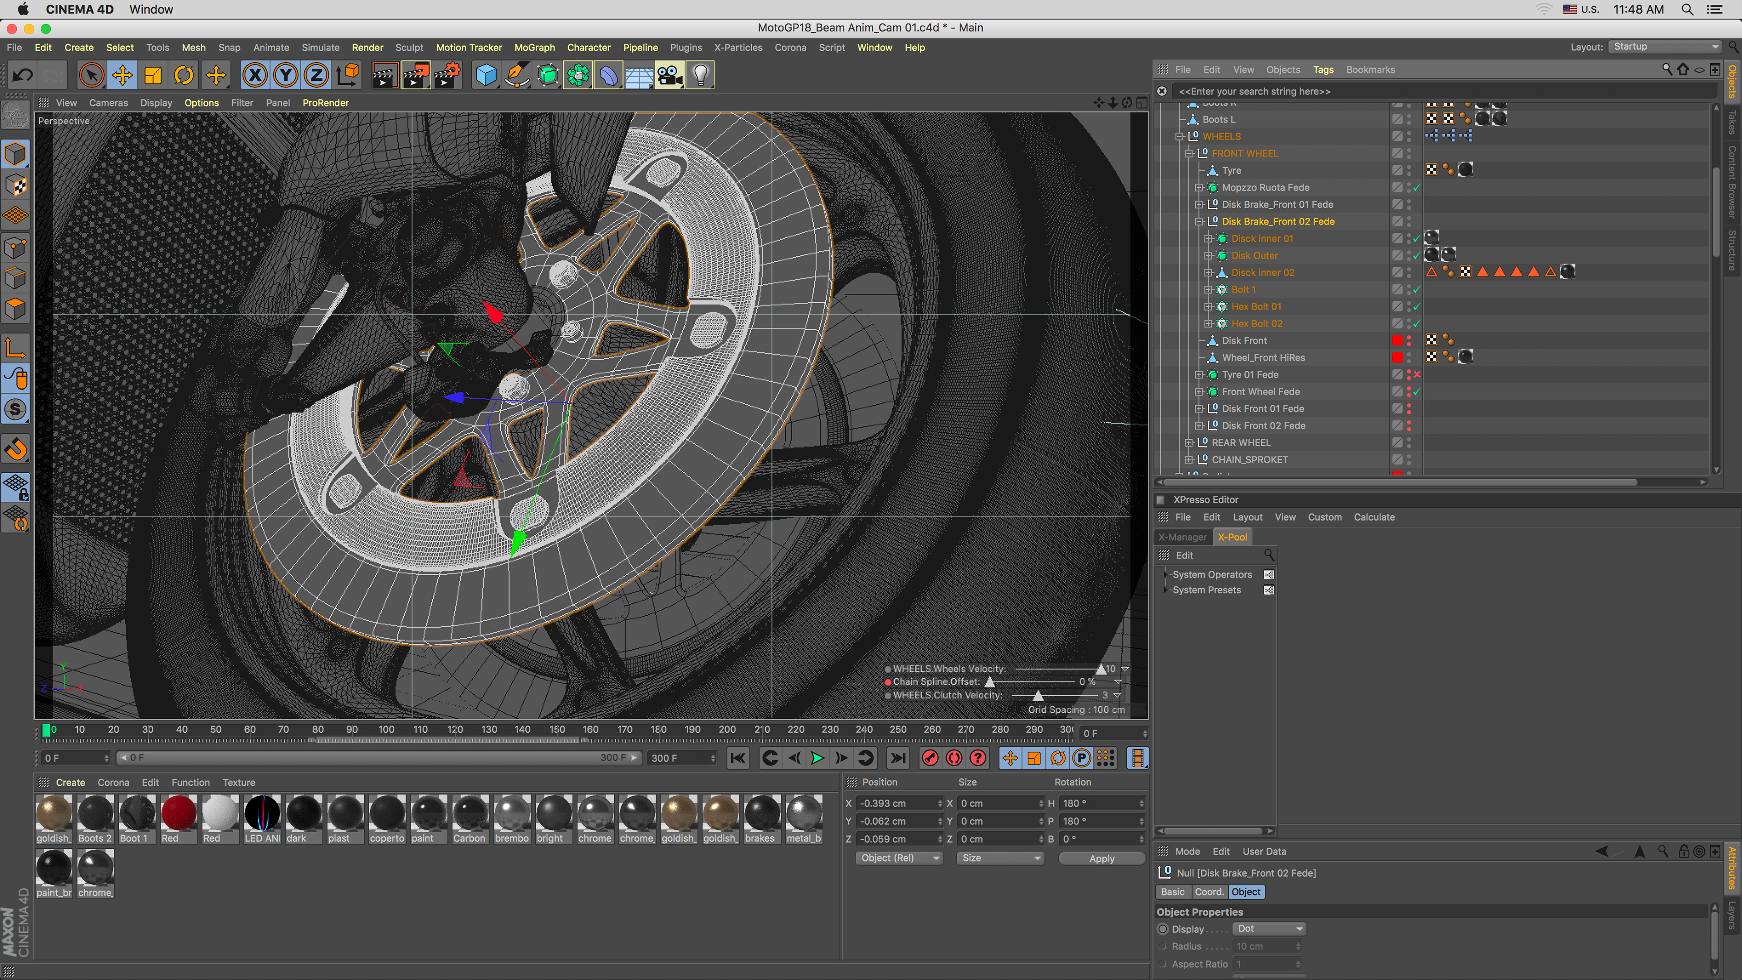The image size is (1742, 980).
Task: Play the animation forward
Action: [817, 758]
